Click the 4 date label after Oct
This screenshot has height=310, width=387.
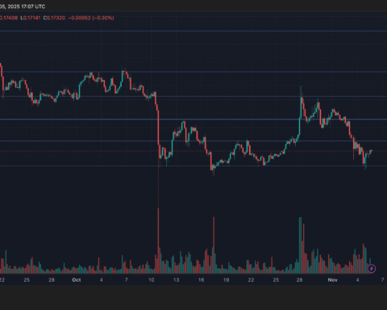(101, 280)
